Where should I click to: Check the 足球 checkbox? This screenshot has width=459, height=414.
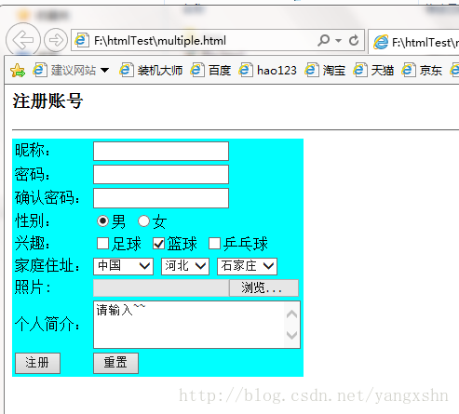(102, 244)
